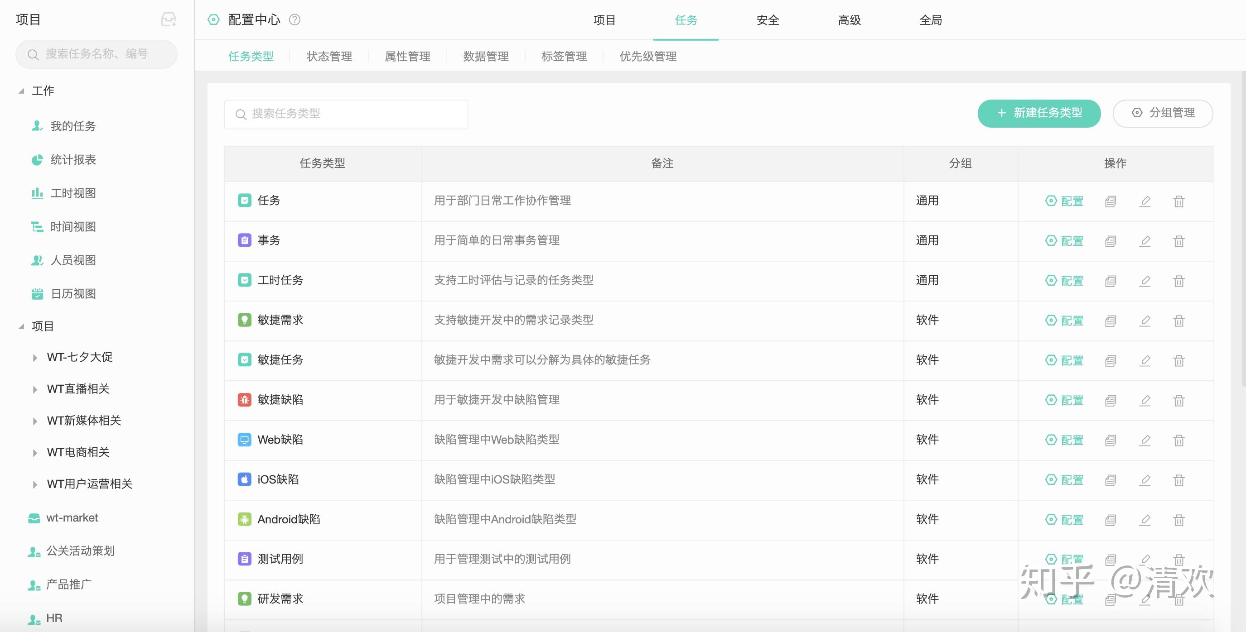Copy the Web缺陷 type row

pos(1111,440)
